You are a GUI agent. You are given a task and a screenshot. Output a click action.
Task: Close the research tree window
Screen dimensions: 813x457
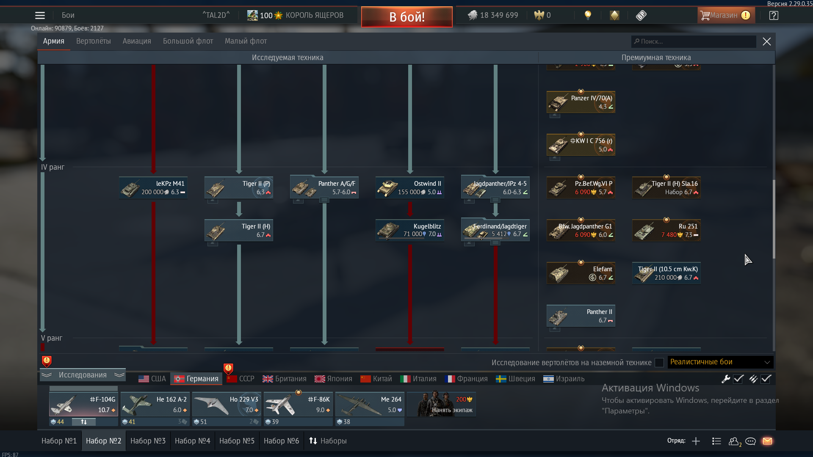pyautogui.click(x=767, y=41)
